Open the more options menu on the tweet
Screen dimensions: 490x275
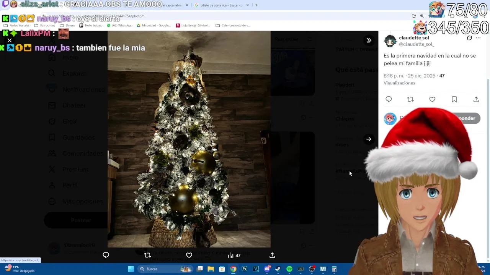point(478,38)
